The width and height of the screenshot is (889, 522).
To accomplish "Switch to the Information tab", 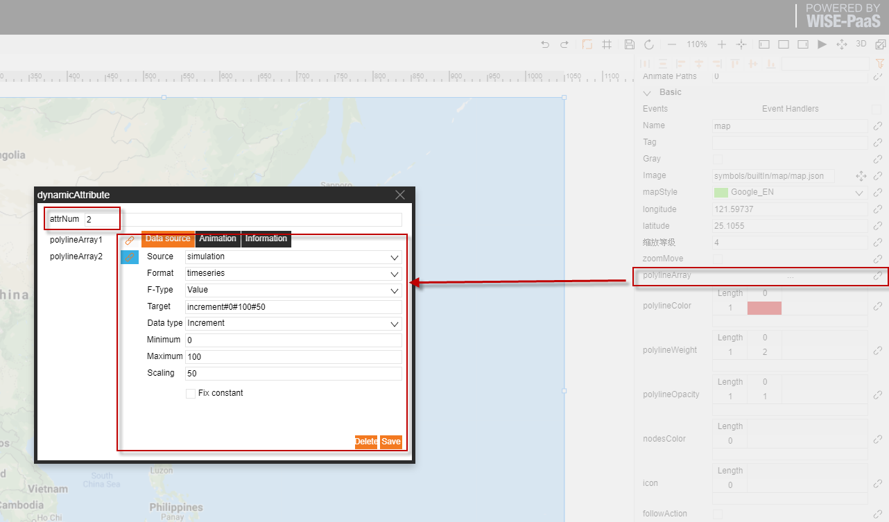I will click(266, 238).
